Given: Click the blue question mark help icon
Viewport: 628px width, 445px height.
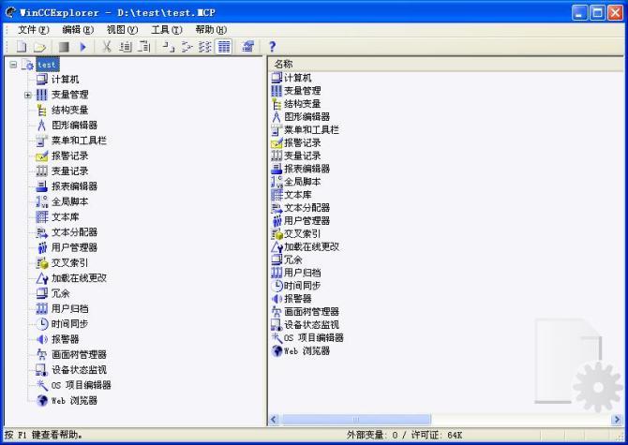Looking at the screenshot, I should [x=273, y=47].
